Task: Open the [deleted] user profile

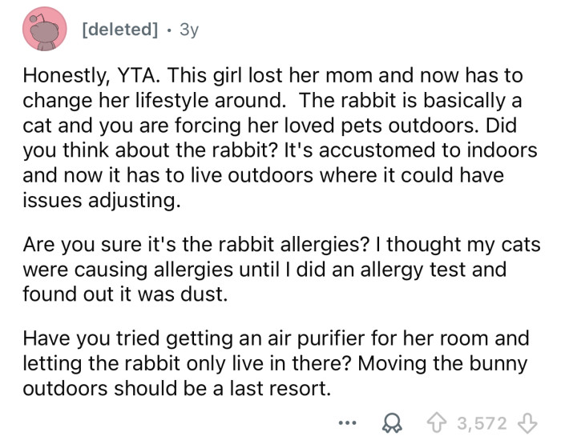Action: tap(119, 29)
